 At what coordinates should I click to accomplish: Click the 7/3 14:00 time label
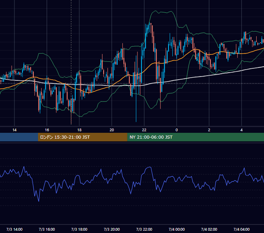tap(14, 229)
